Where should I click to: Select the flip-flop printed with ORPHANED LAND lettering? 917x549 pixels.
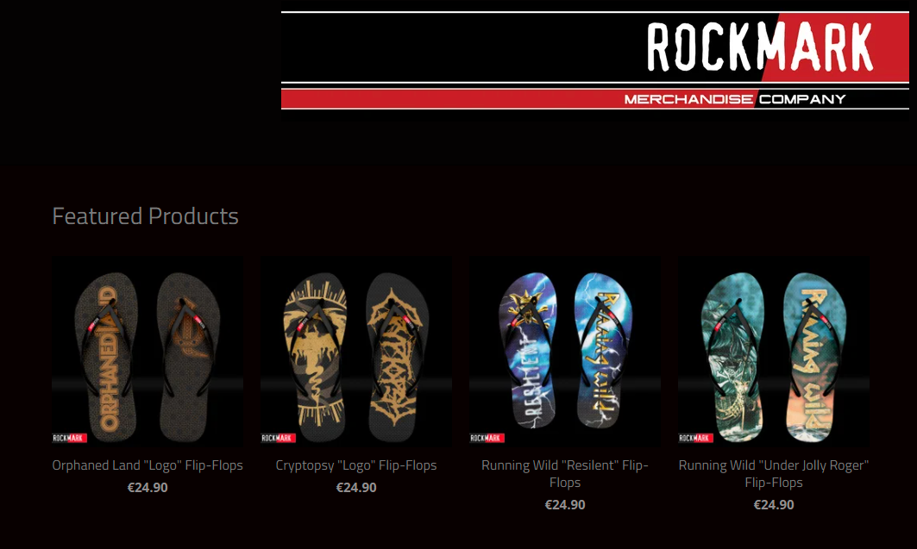106,356
